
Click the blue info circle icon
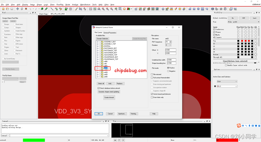(x=163, y=9)
